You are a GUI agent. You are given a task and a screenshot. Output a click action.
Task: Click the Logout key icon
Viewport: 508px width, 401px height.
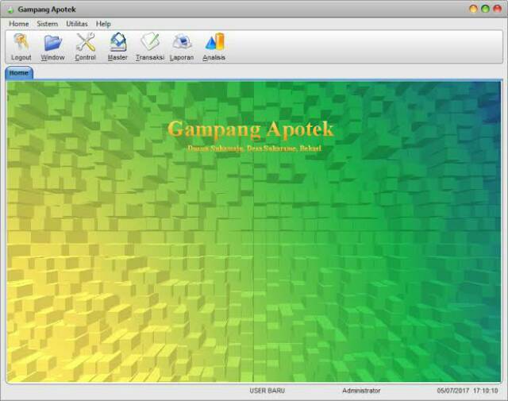[x=21, y=43]
